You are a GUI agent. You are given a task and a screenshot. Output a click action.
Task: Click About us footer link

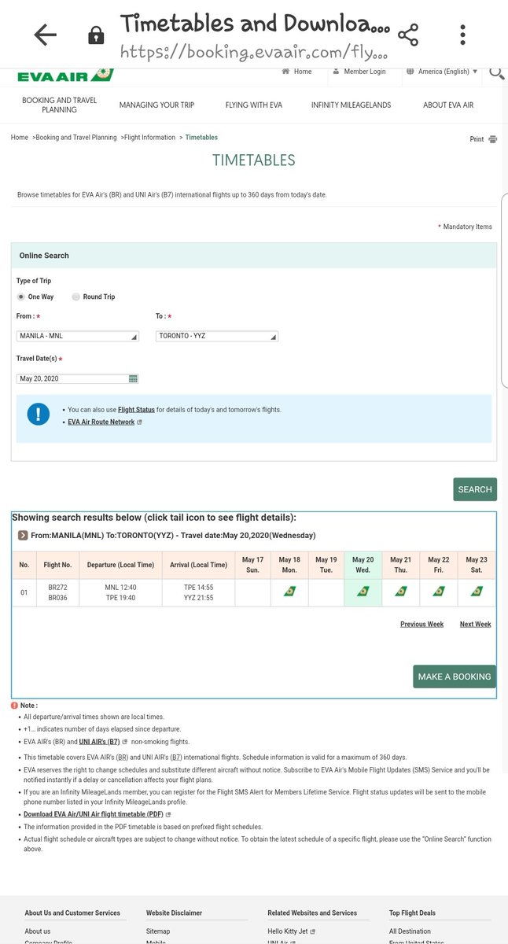click(x=38, y=931)
